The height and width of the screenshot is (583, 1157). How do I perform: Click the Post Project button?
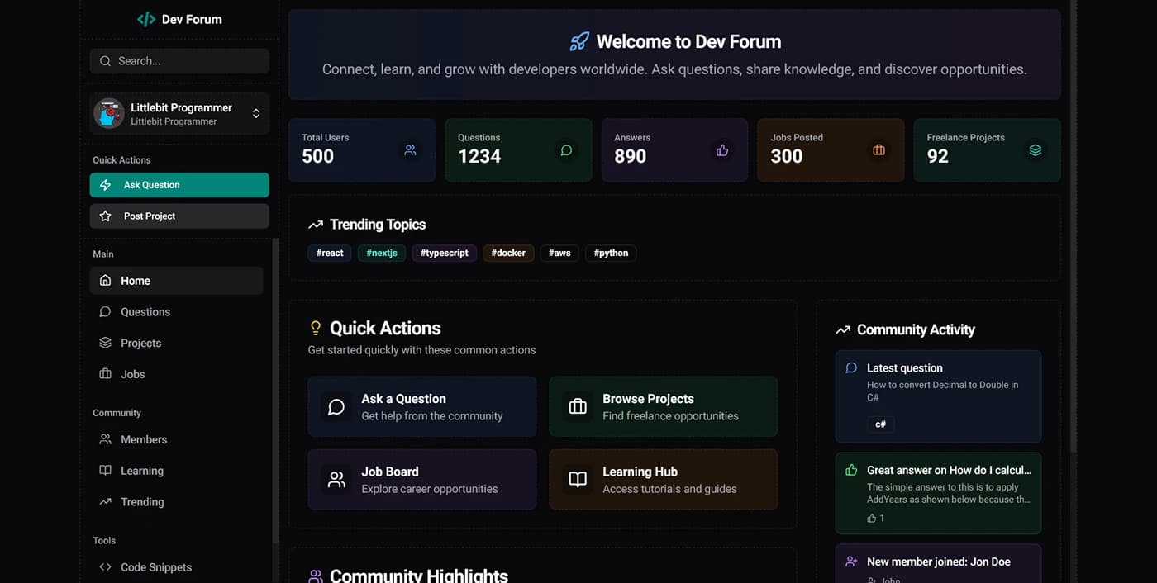click(179, 216)
